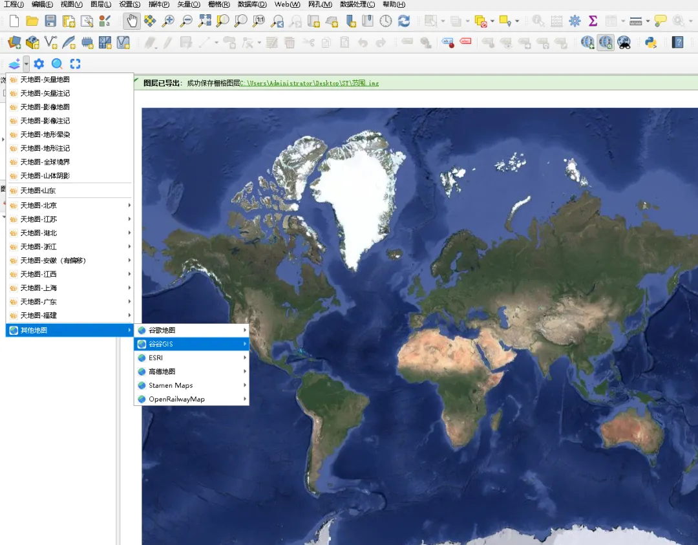Click Zoom to Native Resolution 1:1 icon
Image resolution: width=698 pixels, height=545 pixels.
(x=259, y=21)
